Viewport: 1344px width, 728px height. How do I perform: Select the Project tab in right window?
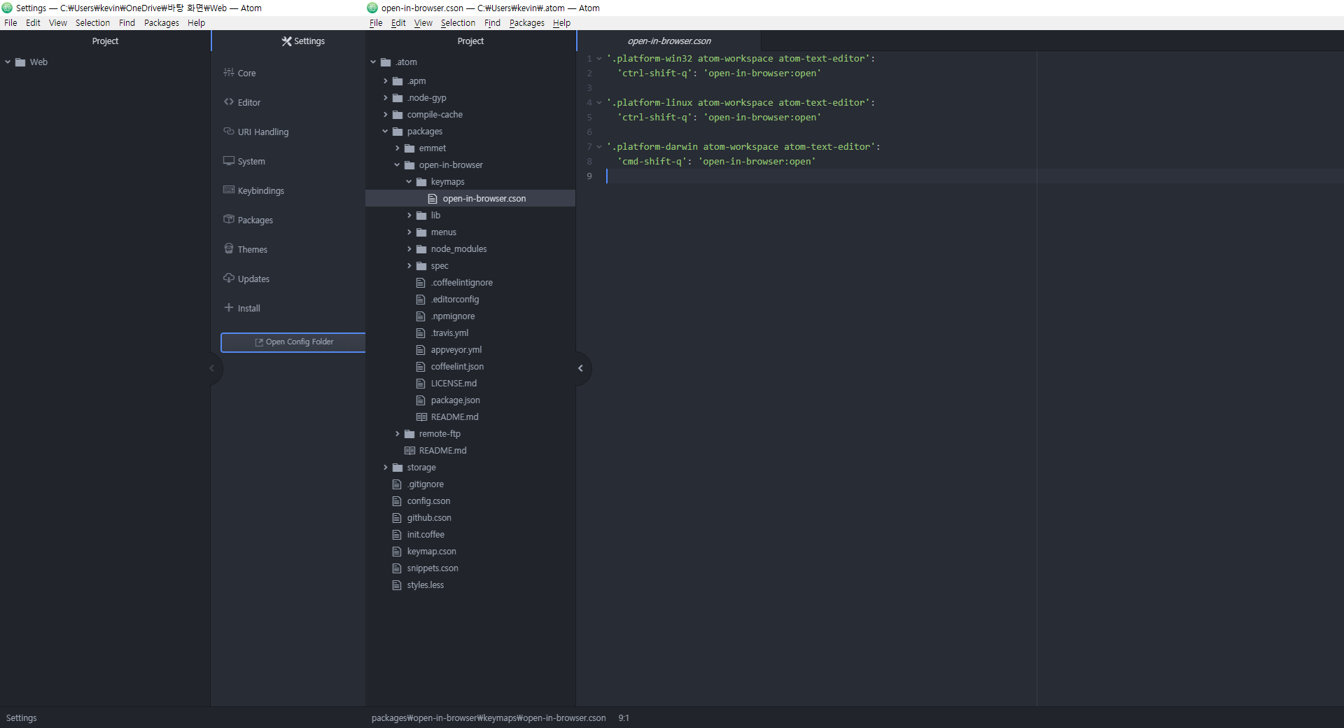pos(470,41)
